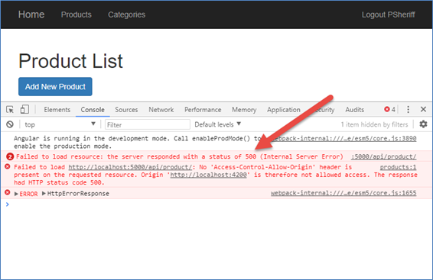This screenshot has width=433, height=280.
Task: Open the Default levels dropdown
Action: click(217, 124)
